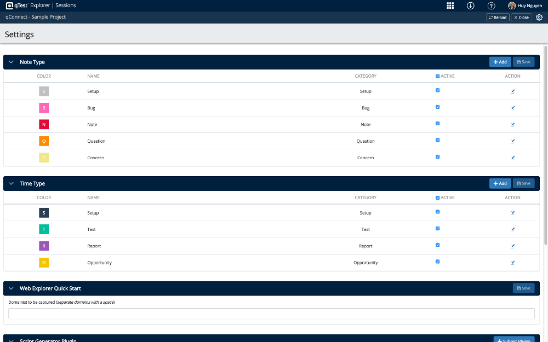This screenshot has width=548, height=342.
Task: Click dark S swatch for Time Type Setup
Action: [44, 213]
